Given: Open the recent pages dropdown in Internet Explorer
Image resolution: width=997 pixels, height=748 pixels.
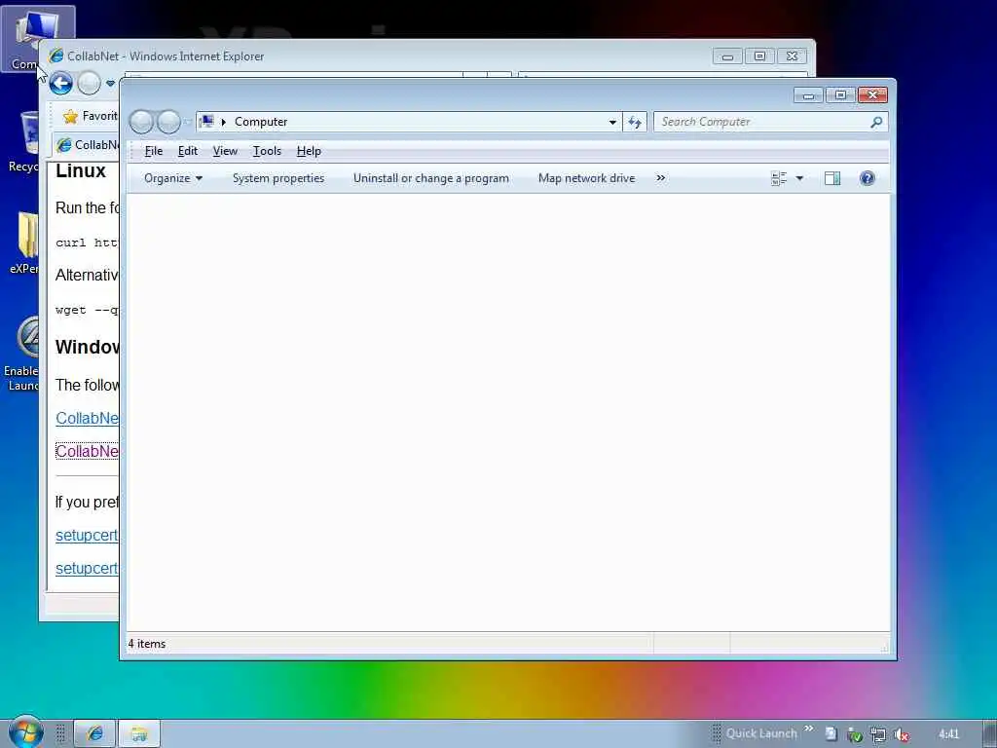Looking at the screenshot, I should pos(111,84).
